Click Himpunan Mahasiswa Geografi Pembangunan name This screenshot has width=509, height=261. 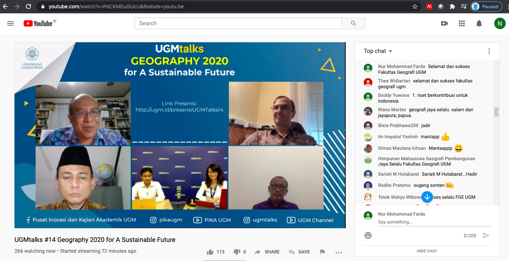427,159
